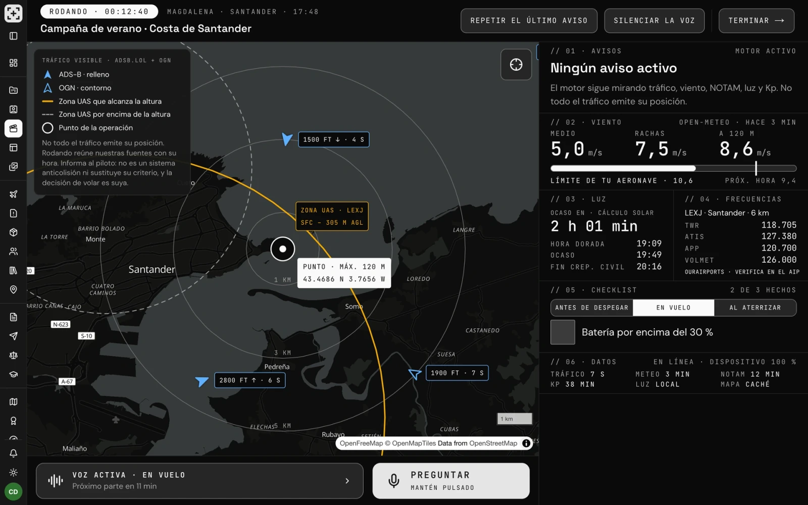Expand the 'Voz activa · En vuelo' panel
The height and width of the screenshot is (505, 808).
click(199, 481)
